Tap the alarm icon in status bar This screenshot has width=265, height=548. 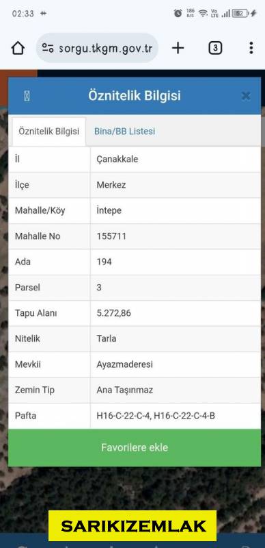coord(178,13)
